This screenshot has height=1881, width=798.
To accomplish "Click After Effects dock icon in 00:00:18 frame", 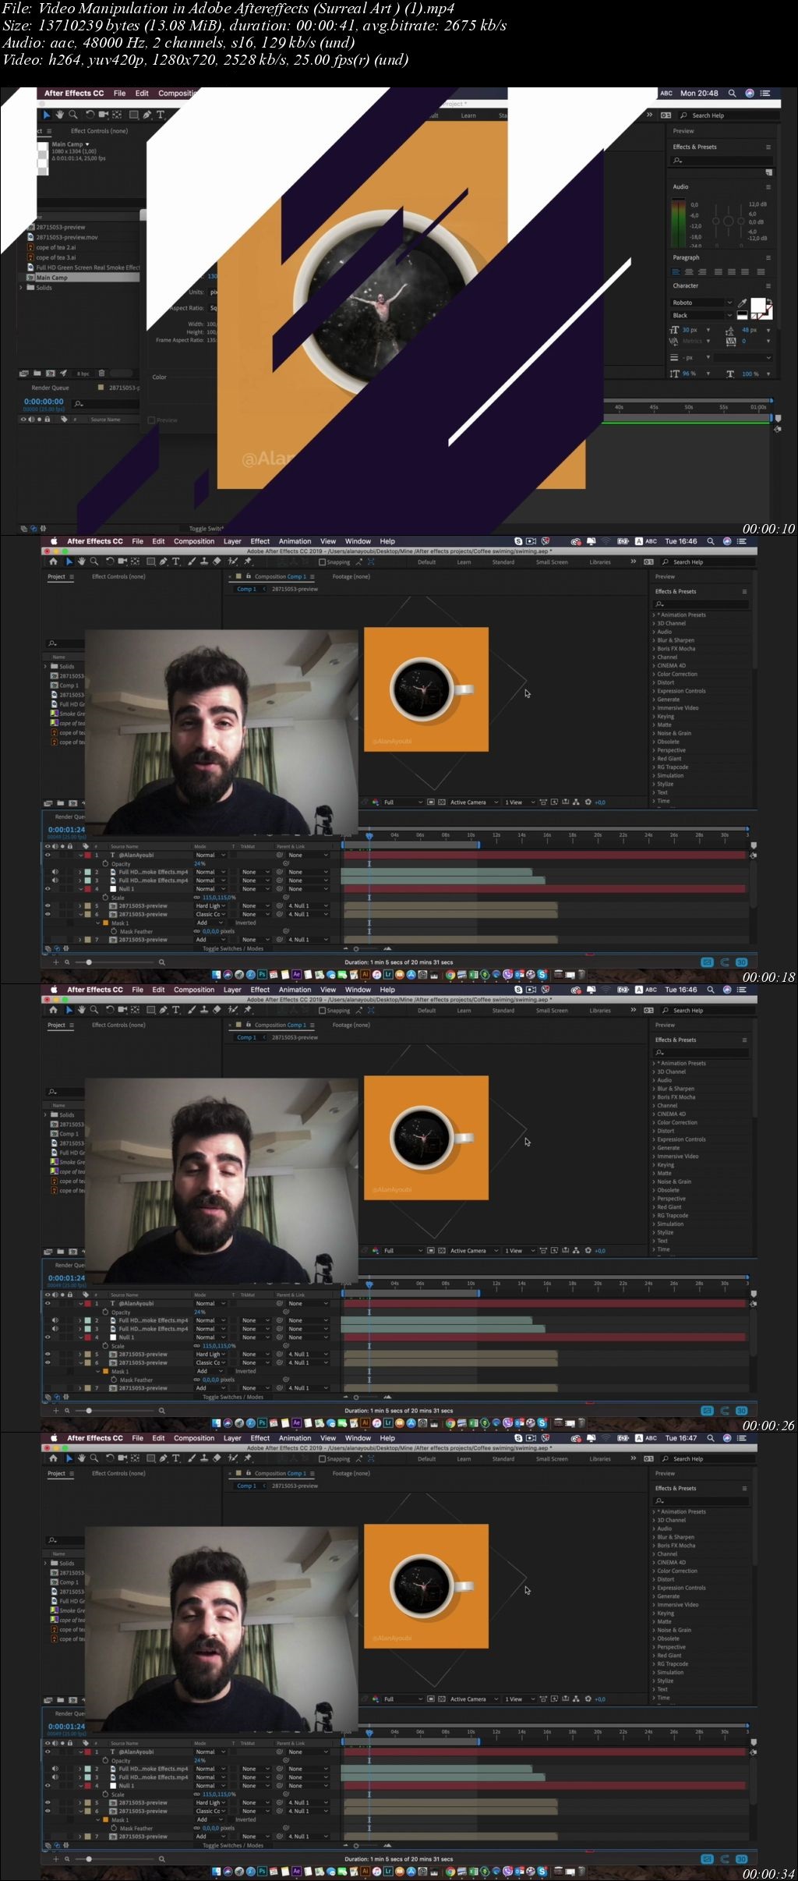I will (296, 974).
